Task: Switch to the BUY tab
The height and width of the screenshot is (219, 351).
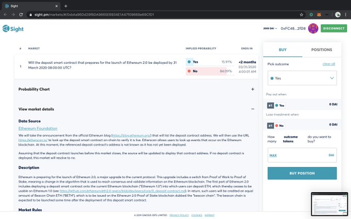Action: pyautogui.click(x=282, y=49)
